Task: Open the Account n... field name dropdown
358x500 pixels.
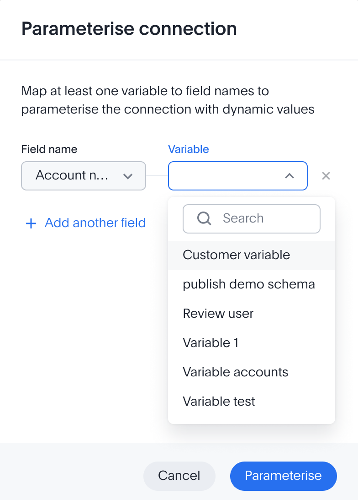Action: coord(84,176)
